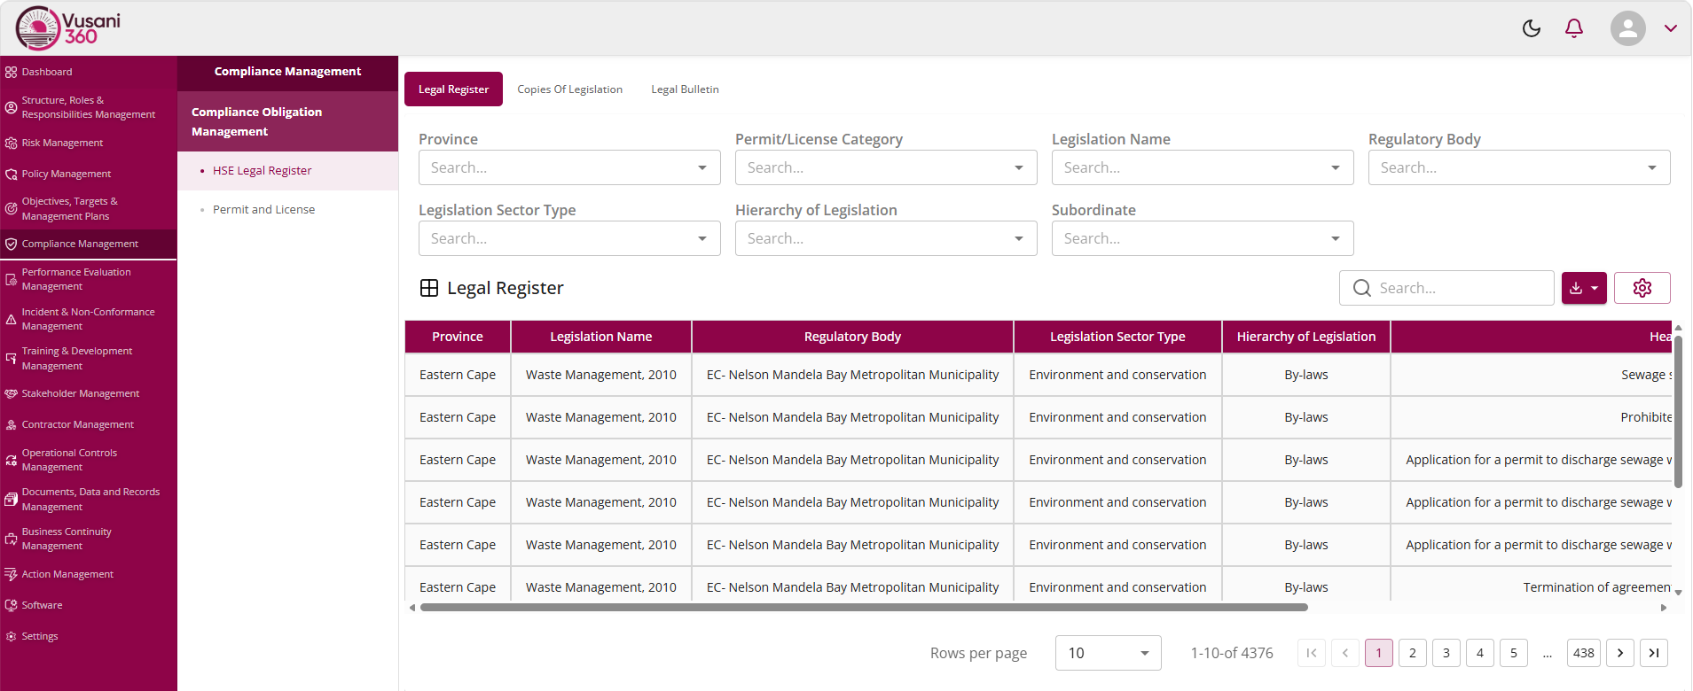The width and height of the screenshot is (1693, 691).
Task: Click horizontal scrollbar right arrow
Action: [x=1664, y=608]
